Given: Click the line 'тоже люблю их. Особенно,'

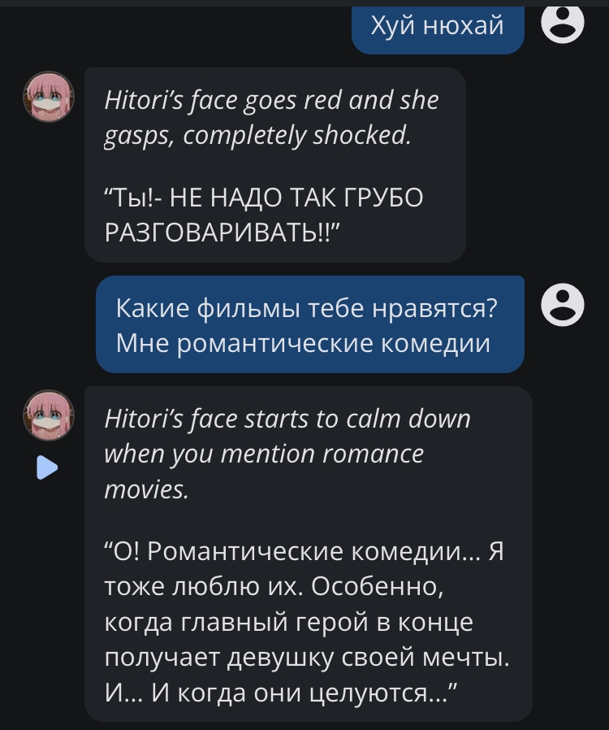Looking at the screenshot, I should point(274,588).
